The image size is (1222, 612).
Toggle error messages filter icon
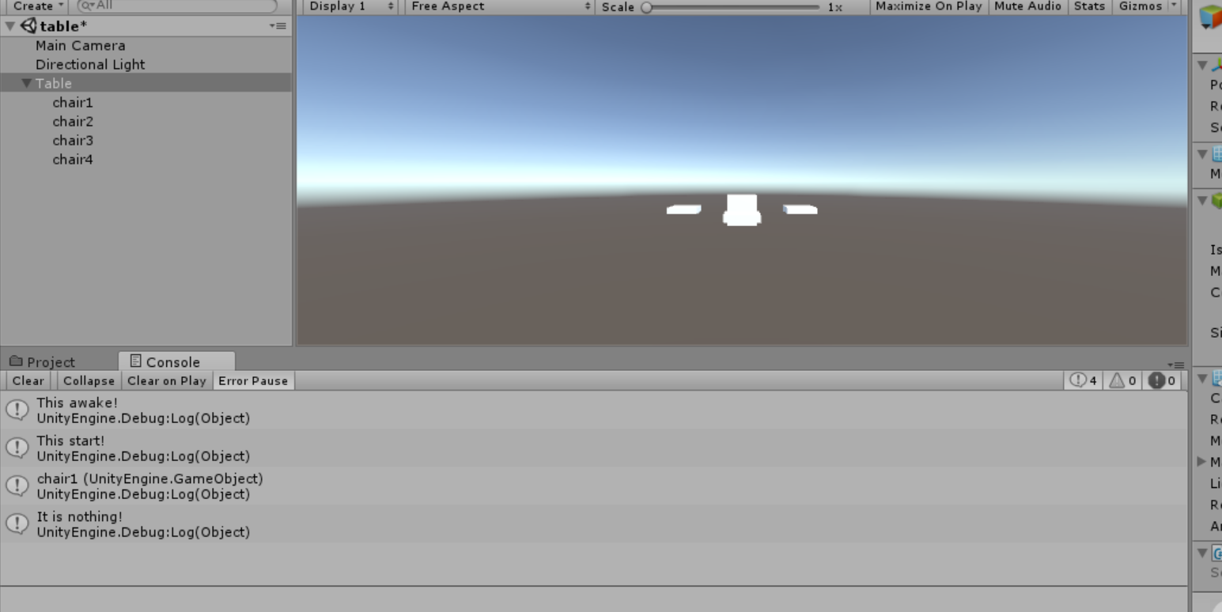pyautogui.click(x=1162, y=381)
